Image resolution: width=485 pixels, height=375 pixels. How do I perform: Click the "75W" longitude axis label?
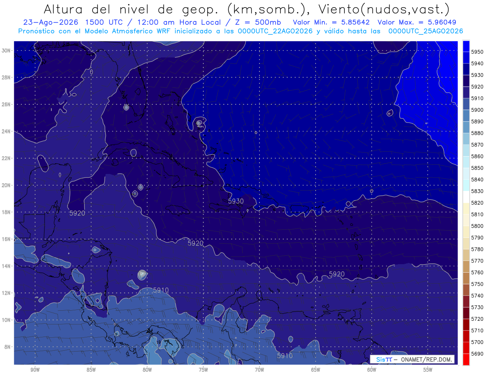click(x=203, y=370)
